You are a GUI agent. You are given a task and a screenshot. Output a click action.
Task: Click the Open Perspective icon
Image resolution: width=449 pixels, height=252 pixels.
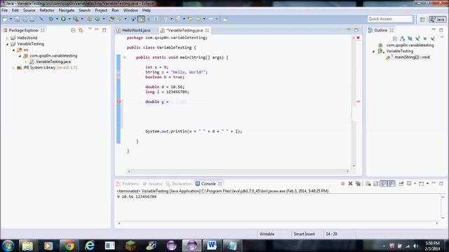pos(422,19)
